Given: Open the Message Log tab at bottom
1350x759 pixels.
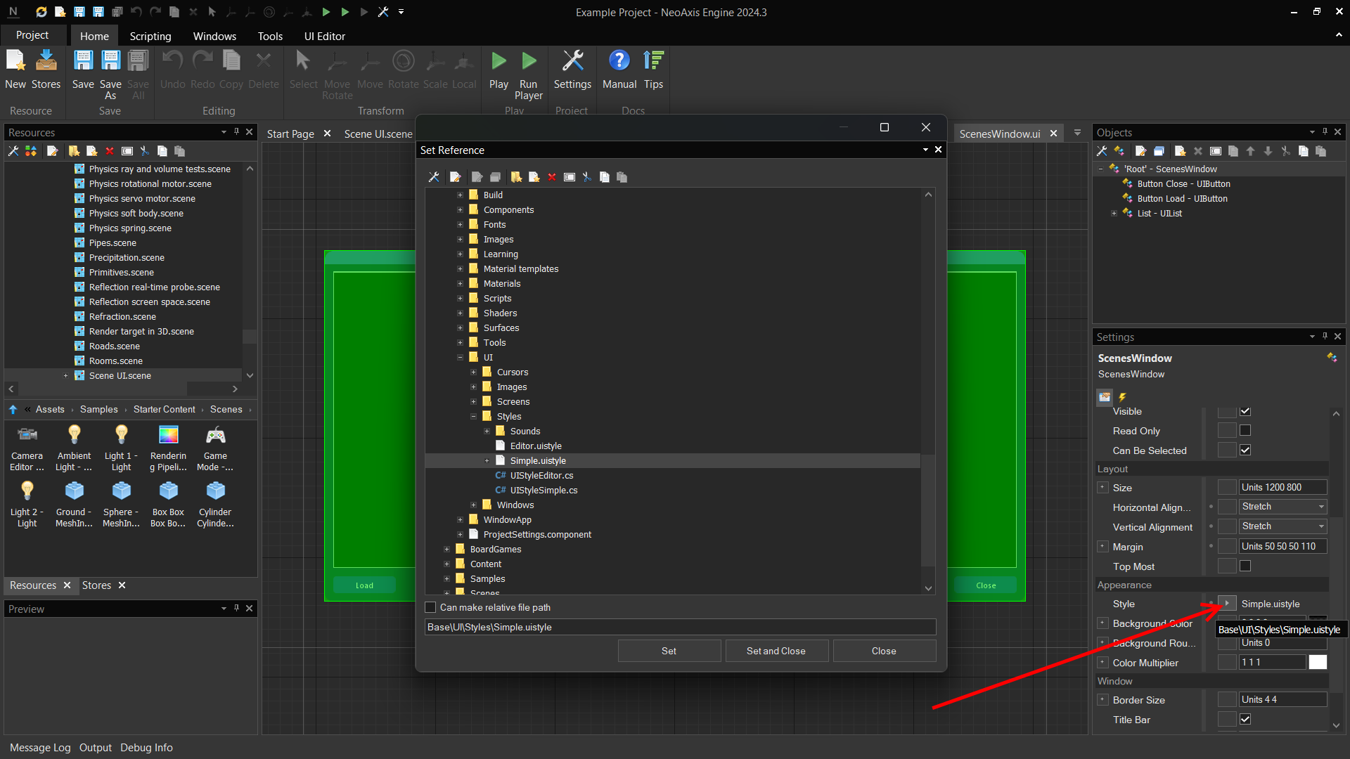Looking at the screenshot, I should point(40,748).
